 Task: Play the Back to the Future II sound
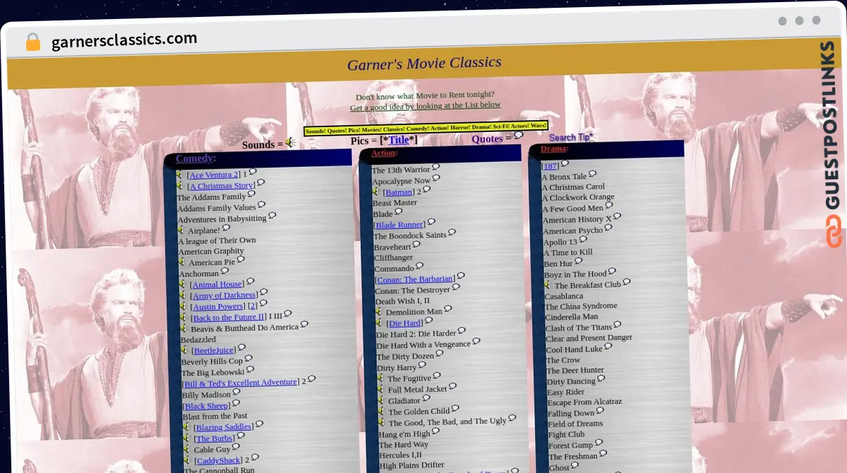183,317
